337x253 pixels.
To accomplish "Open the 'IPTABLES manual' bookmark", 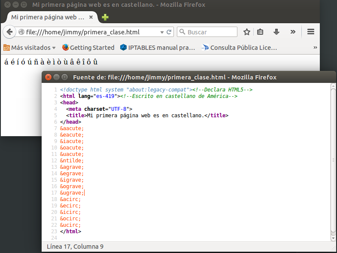I will coord(158,48).
